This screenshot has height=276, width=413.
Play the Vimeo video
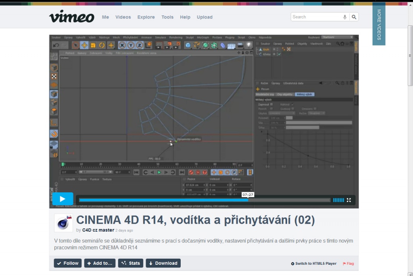coord(63,199)
